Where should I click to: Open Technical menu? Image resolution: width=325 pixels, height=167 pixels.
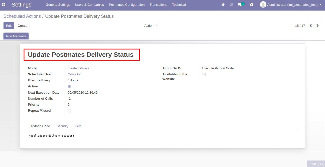click(179, 5)
